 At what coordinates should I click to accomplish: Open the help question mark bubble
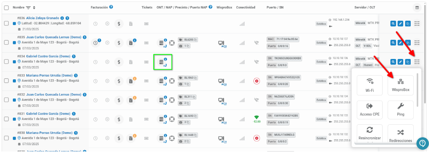click(x=422, y=143)
